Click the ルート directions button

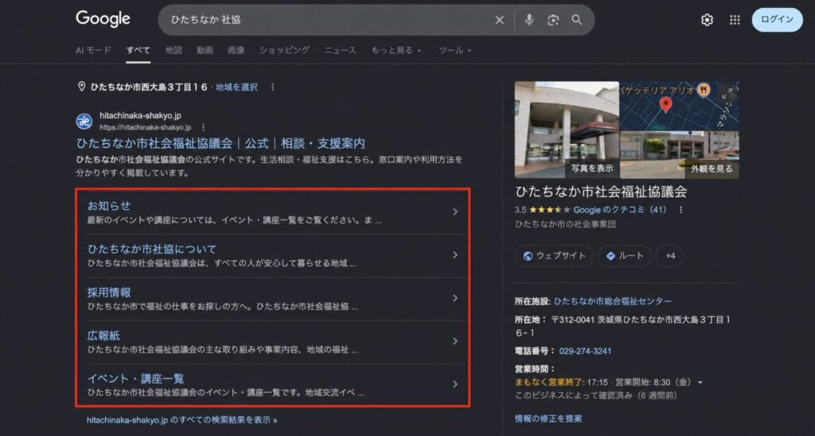pos(624,255)
